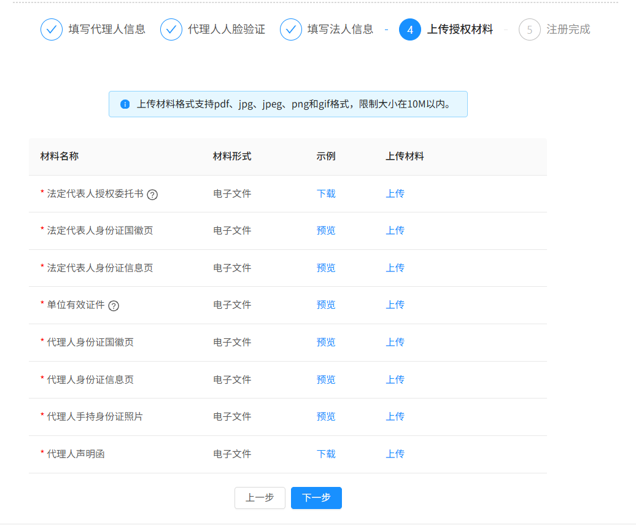The width and height of the screenshot is (636, 525).
Task: Proceed with the 下一步 button
Action: [316, 498]
